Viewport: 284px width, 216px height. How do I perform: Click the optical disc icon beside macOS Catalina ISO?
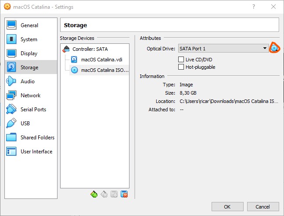74,70
